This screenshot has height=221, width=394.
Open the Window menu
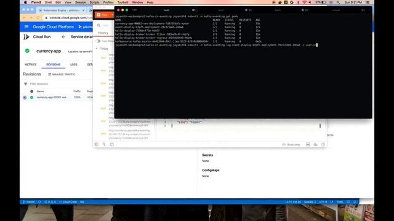pyautogui.click(x=137, y=2)
